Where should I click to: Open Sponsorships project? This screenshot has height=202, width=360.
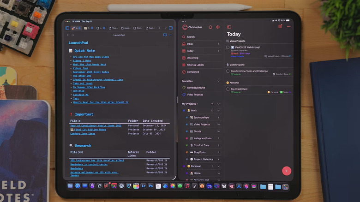pyautogui.click(x=203, y=118)
